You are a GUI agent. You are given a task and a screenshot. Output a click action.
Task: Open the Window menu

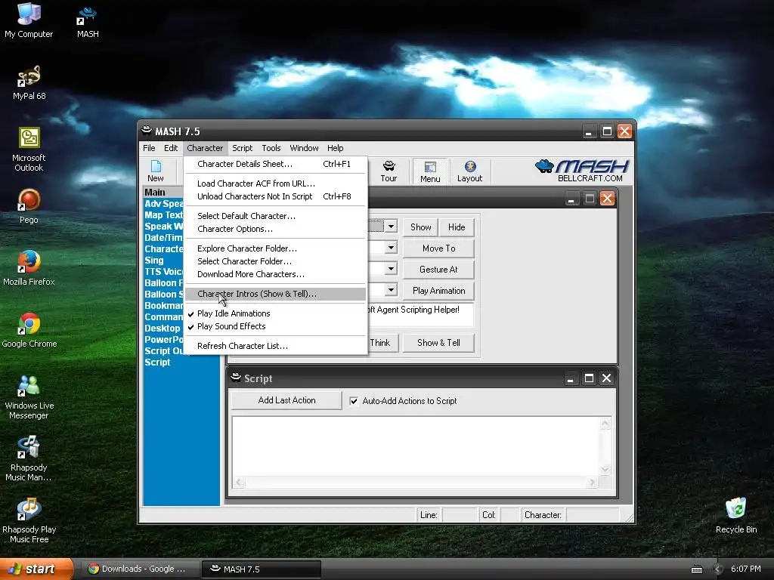click(304, 148)
